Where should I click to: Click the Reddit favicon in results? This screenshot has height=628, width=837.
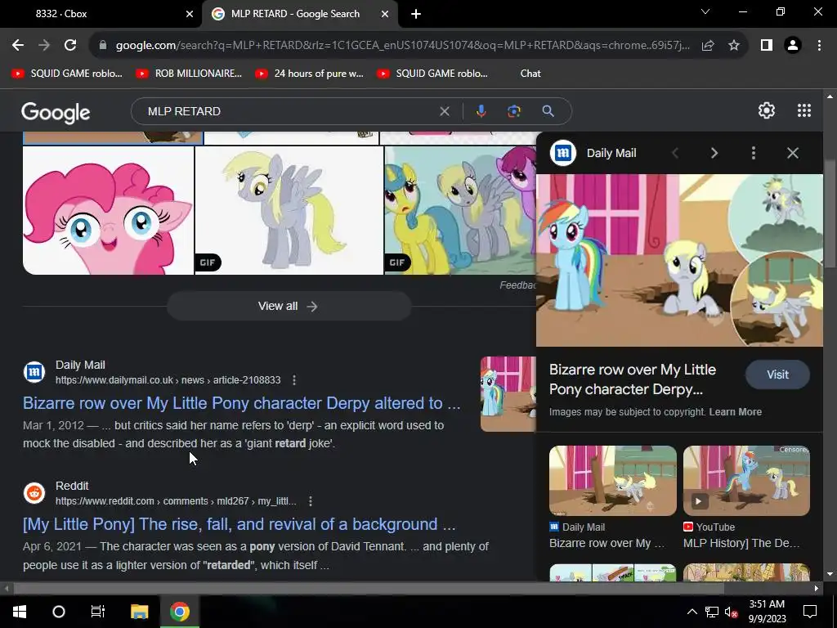(34, 493)
